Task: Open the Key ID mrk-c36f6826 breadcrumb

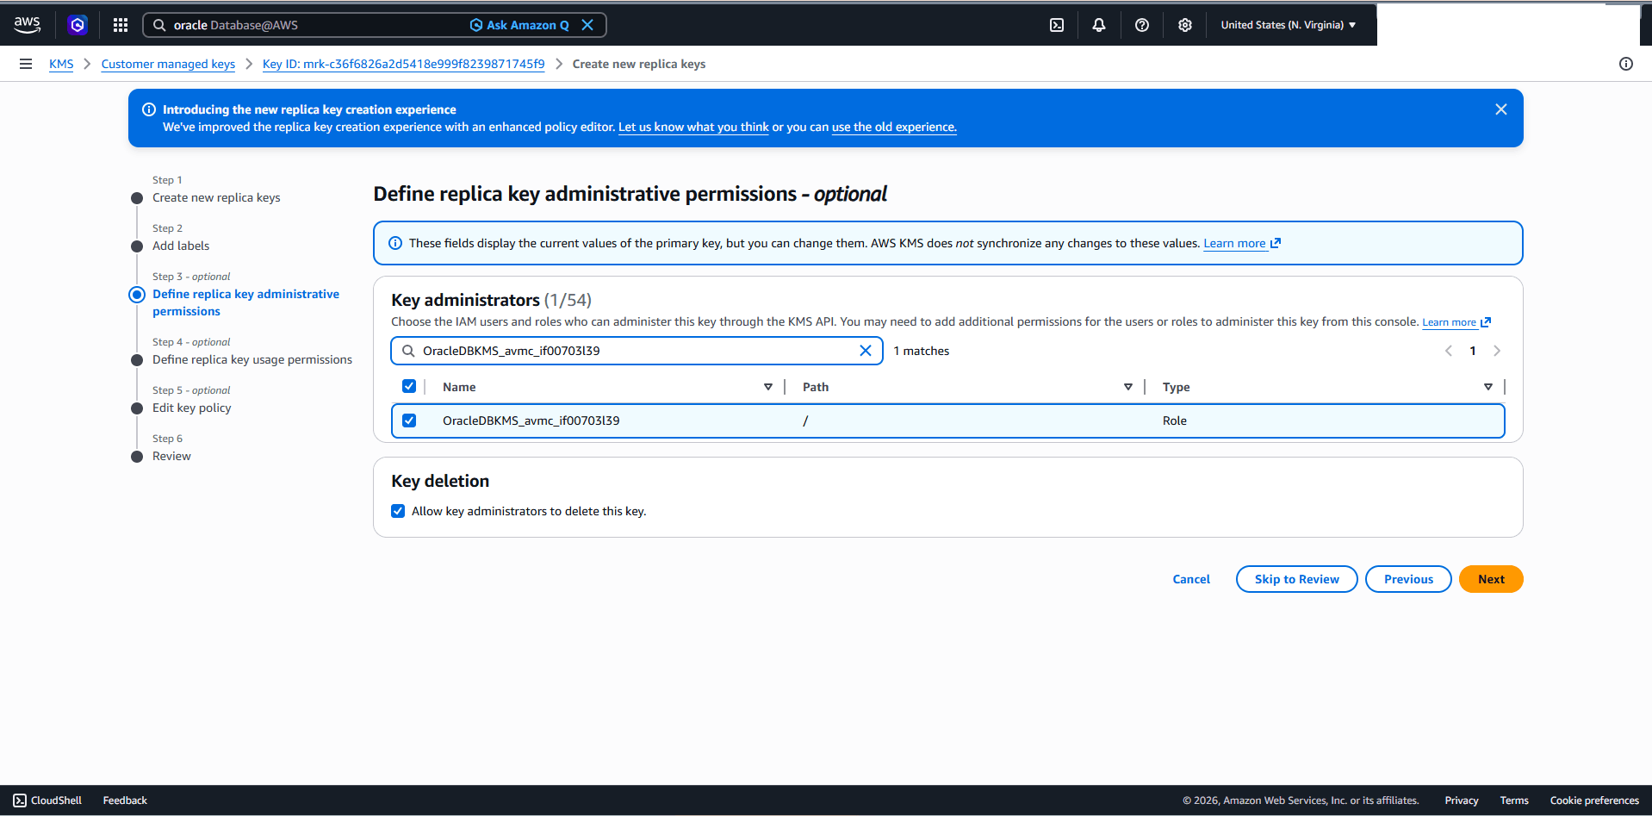Action: pyautogui.click(x=403, y=64)
